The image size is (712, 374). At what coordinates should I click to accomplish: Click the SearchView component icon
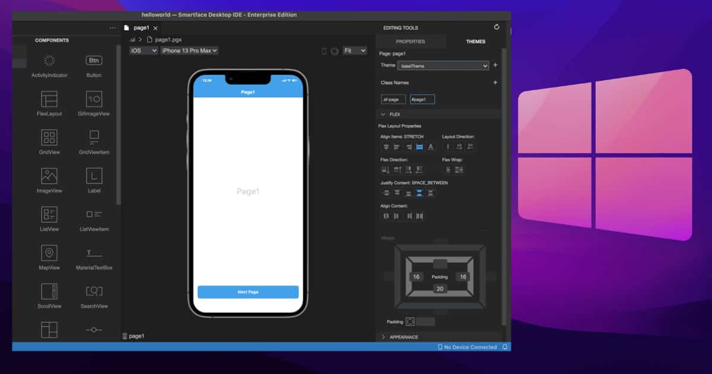coord(94,291)
